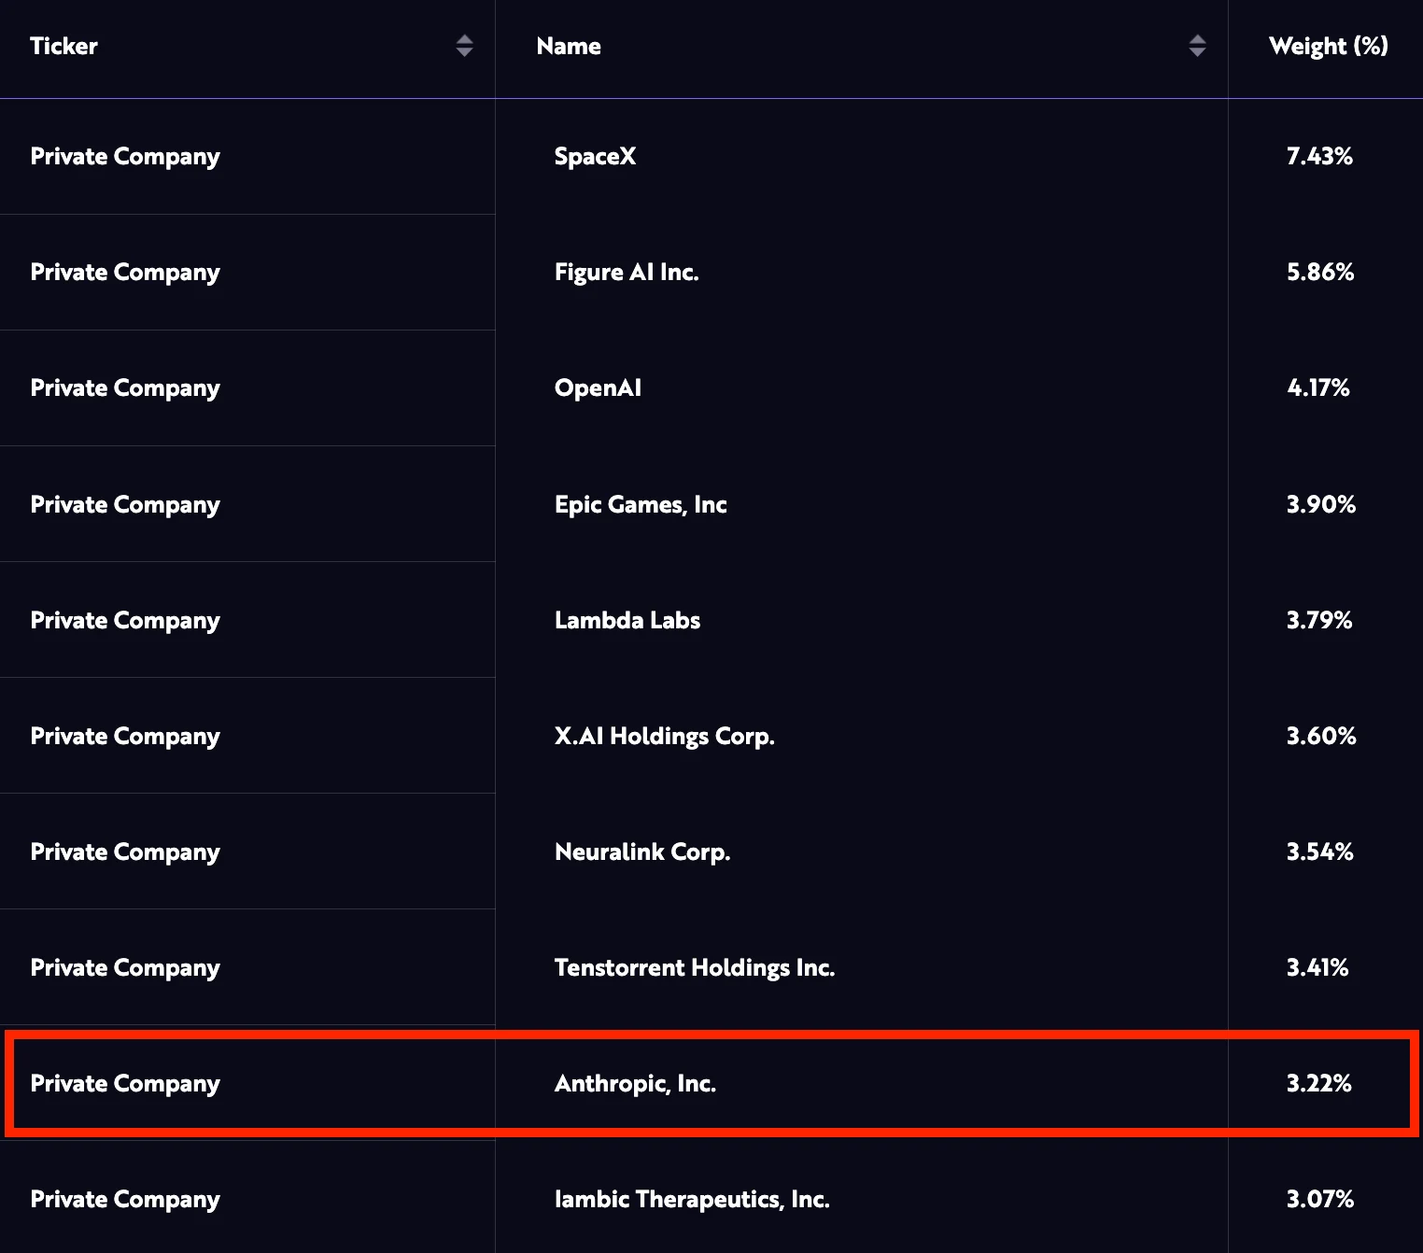Select the SpaceX row
1423x1253 pixels.
point(595,156)
